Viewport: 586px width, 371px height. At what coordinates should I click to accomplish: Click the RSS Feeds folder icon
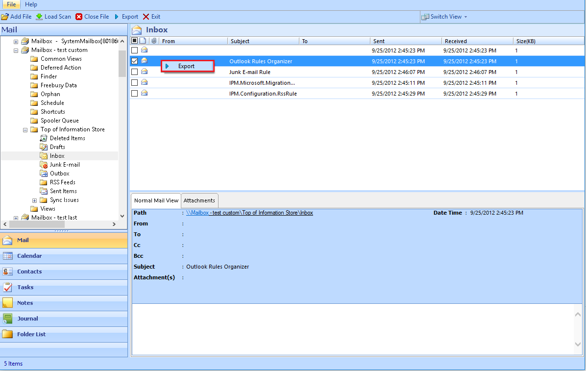[x=44, y=182]
